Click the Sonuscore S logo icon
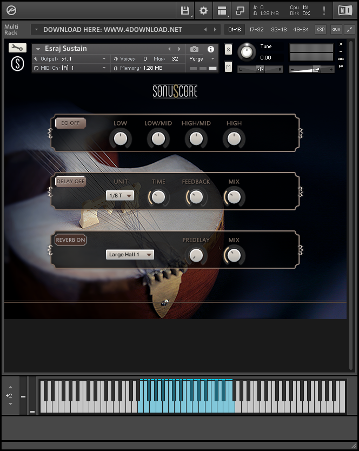 [x=17, y=64]
